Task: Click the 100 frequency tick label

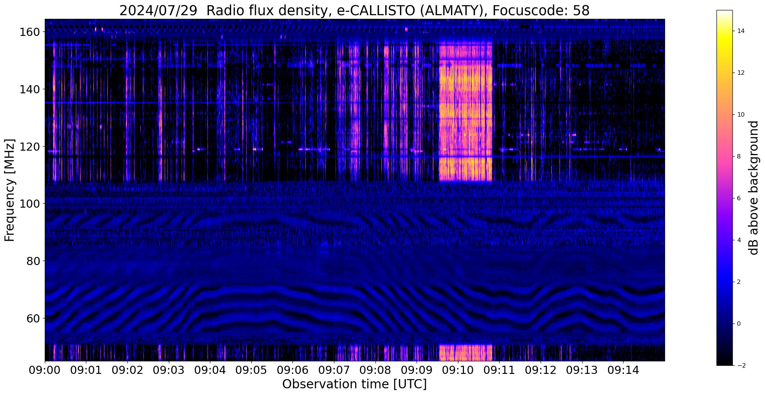Action: click(30, 204)
